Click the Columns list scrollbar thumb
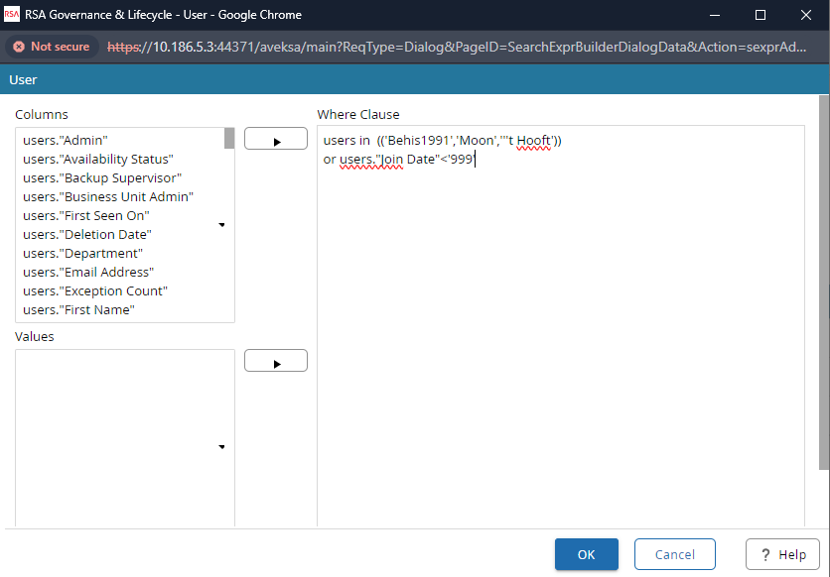Viewport: 830px width, 577px height. pos(229,139)
